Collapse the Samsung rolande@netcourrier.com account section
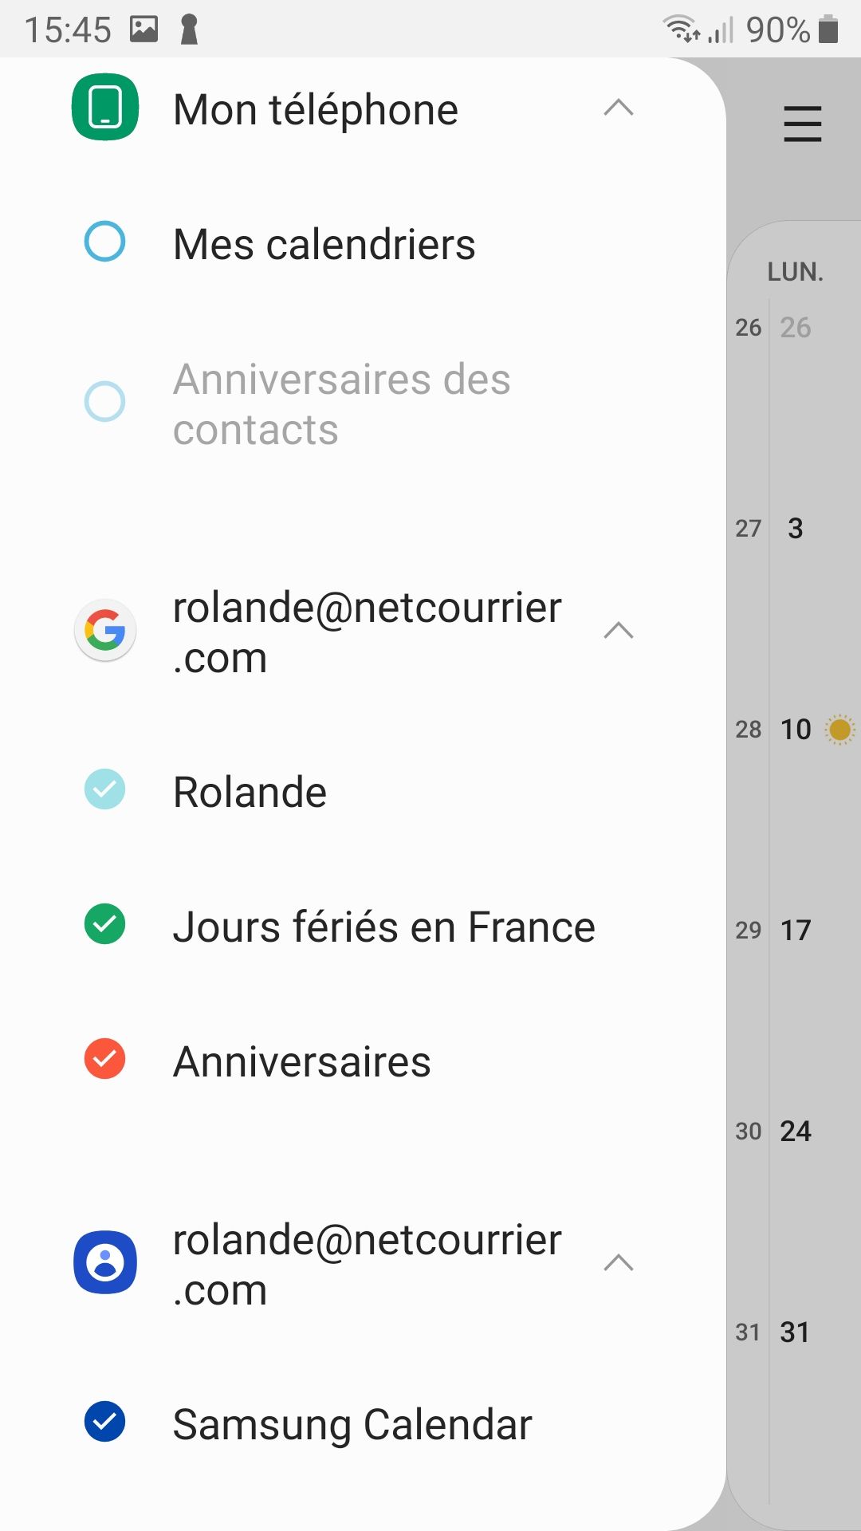The width and height of the screenshot is (861, 1531). click(x=618, y=1262)
